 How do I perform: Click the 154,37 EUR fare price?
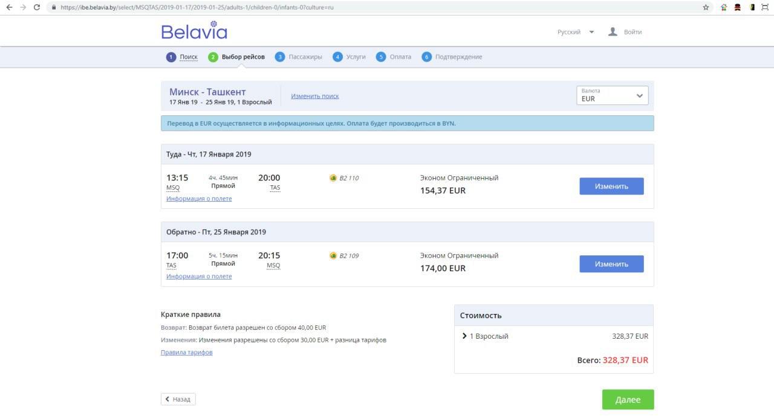(x=443, y=191)
